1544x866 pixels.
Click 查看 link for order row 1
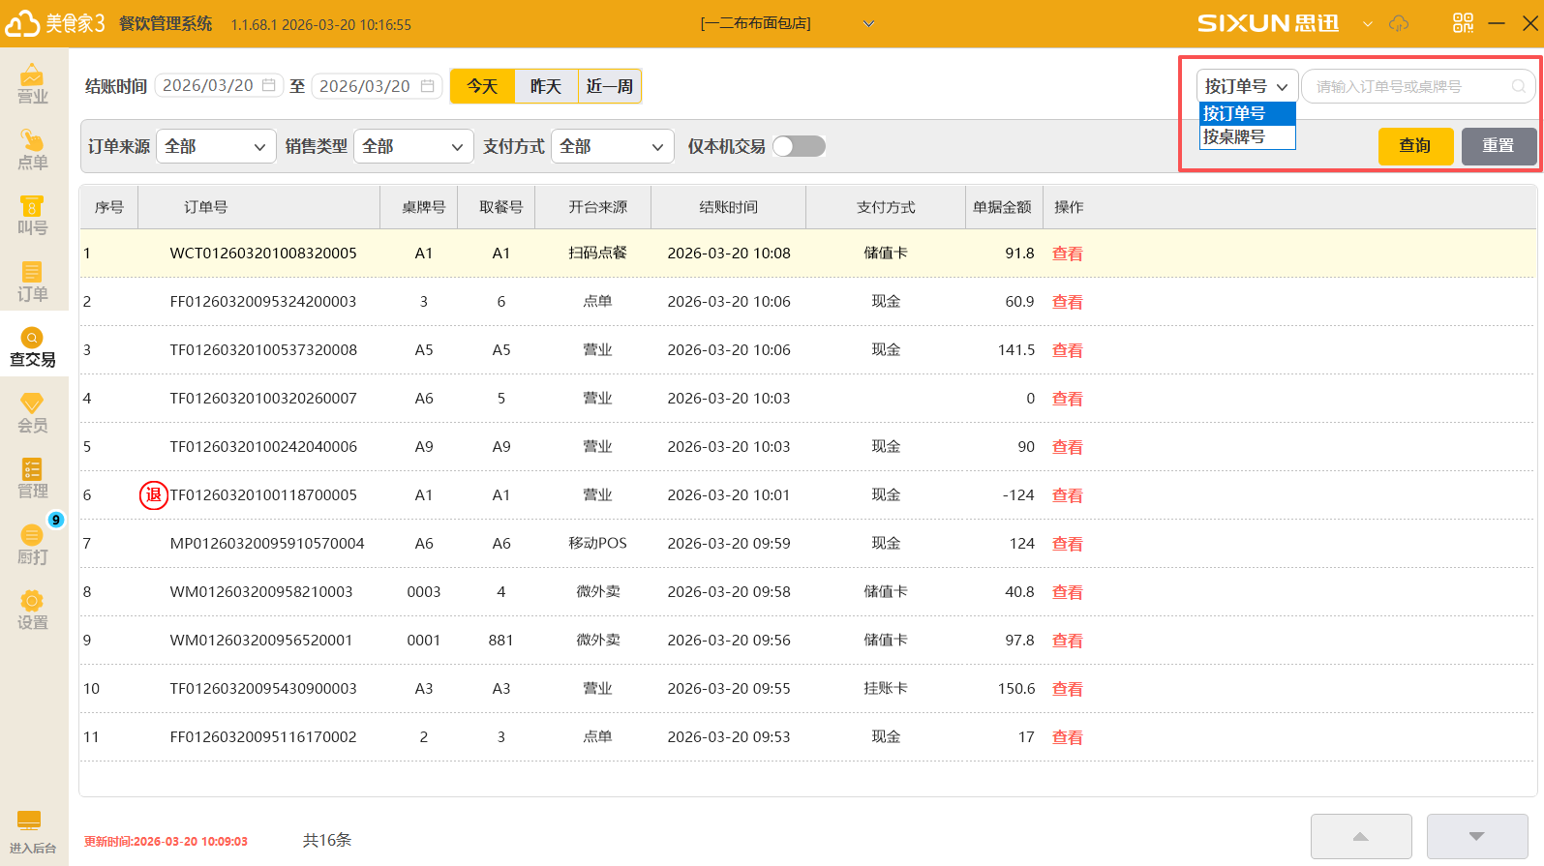click(1068, 254)
